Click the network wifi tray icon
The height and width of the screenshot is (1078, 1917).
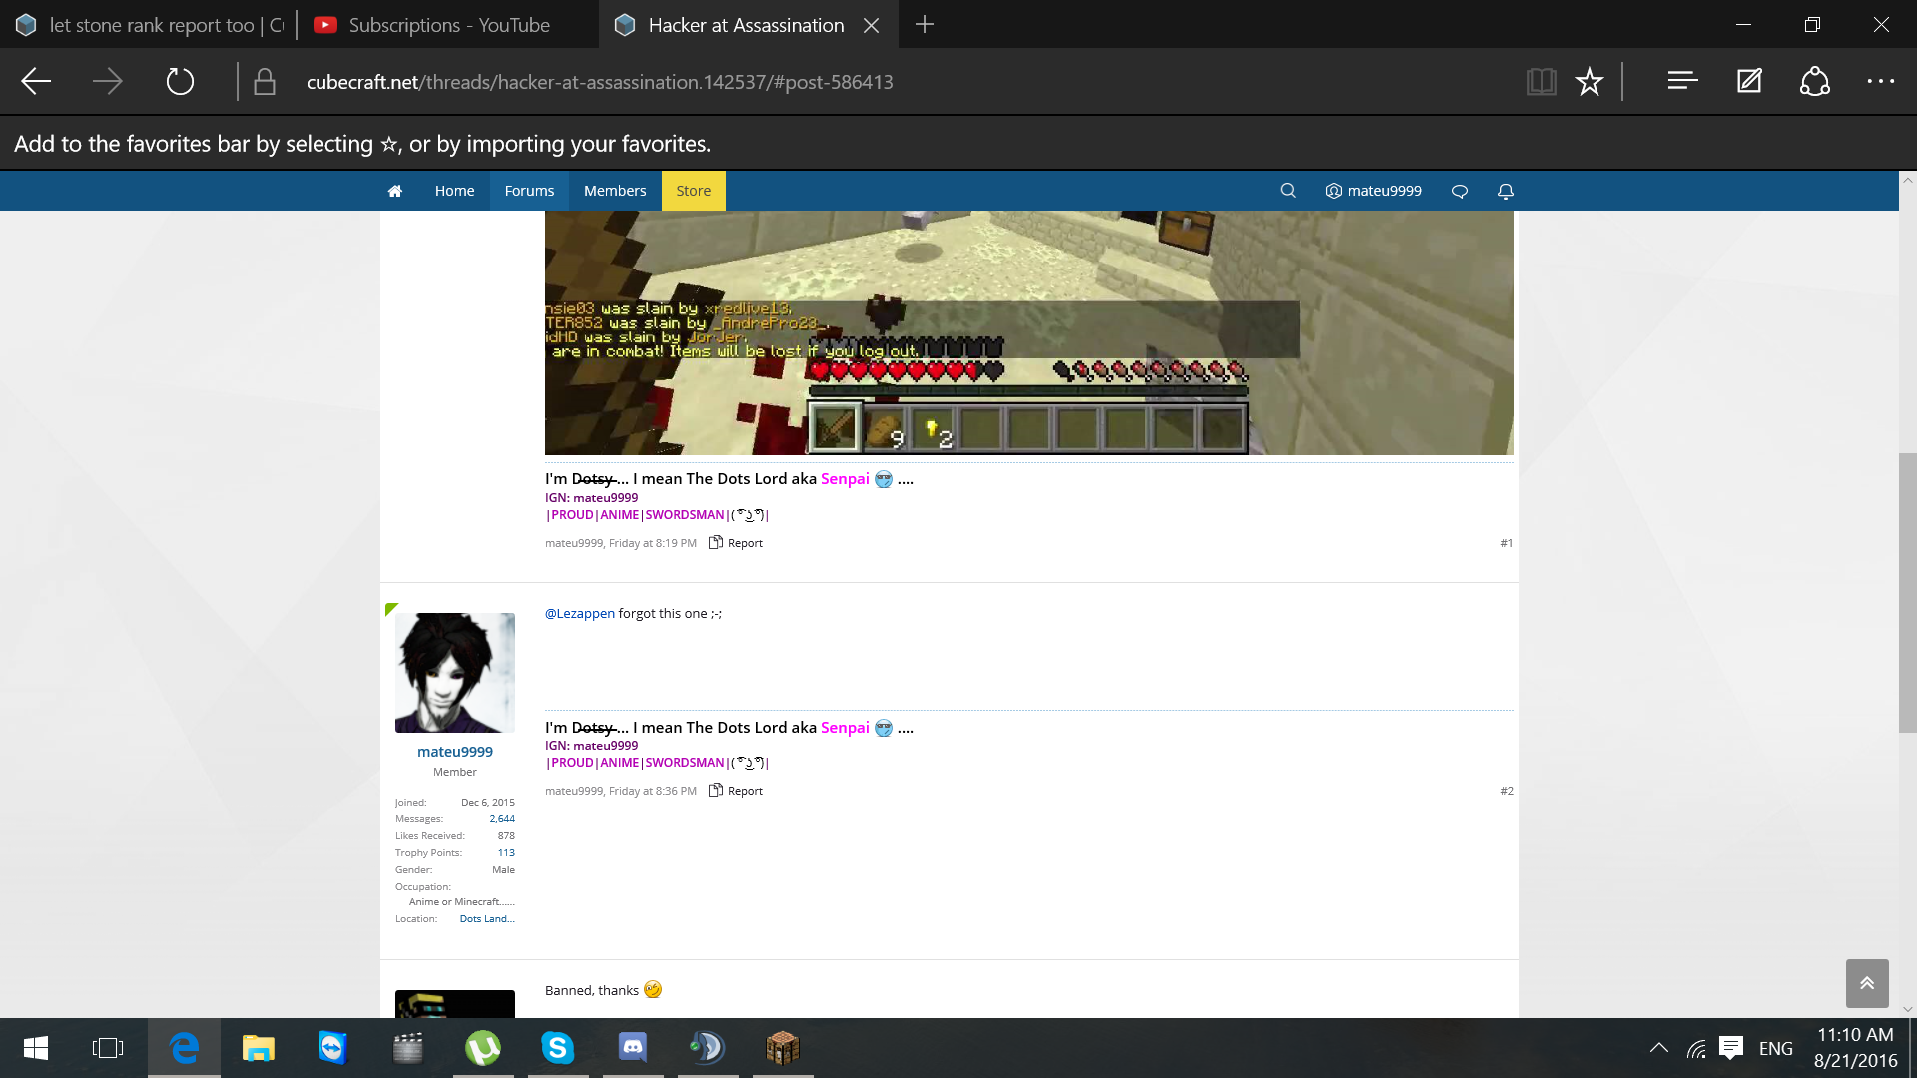pyautogui.click(x=1696, y=1048)
